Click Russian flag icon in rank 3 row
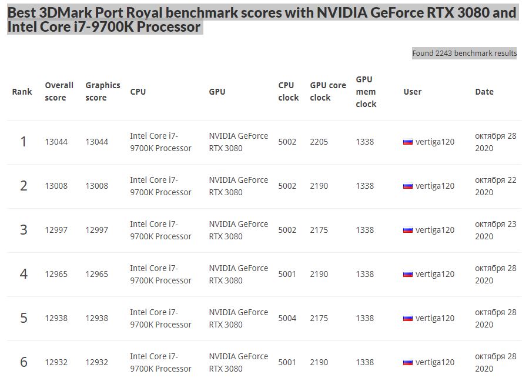This screenshot has width=529, height=381. 408,230
